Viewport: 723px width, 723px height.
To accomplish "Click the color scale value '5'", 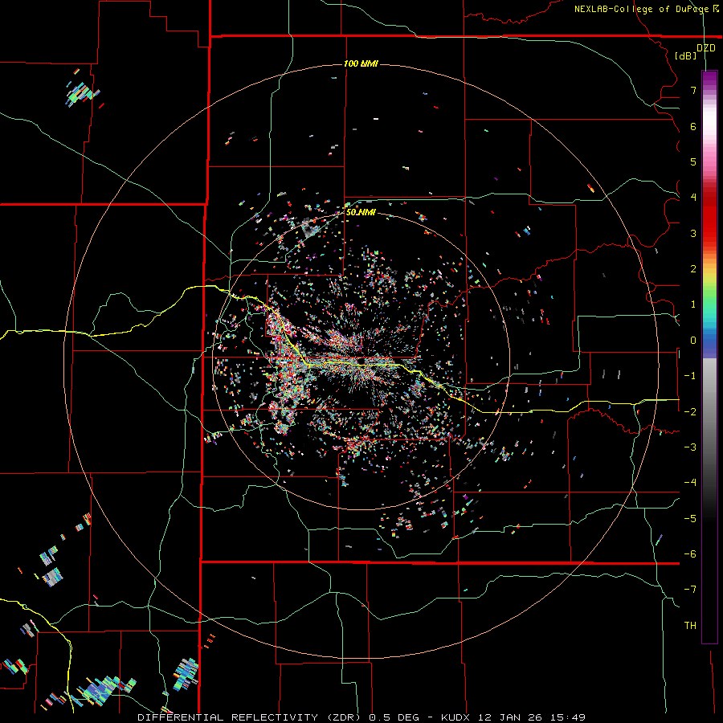I will (x=693, y=161).
